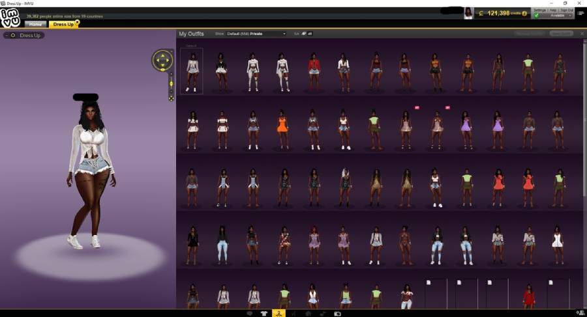Open the Settings link at top right
587x317 pixels.
[x=540, y=10]
